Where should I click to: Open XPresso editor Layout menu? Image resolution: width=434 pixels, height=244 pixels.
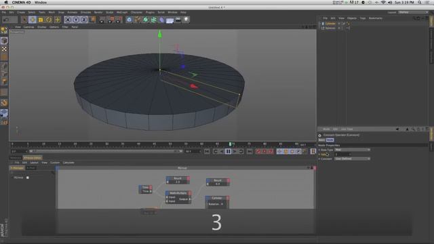[34, 163]
